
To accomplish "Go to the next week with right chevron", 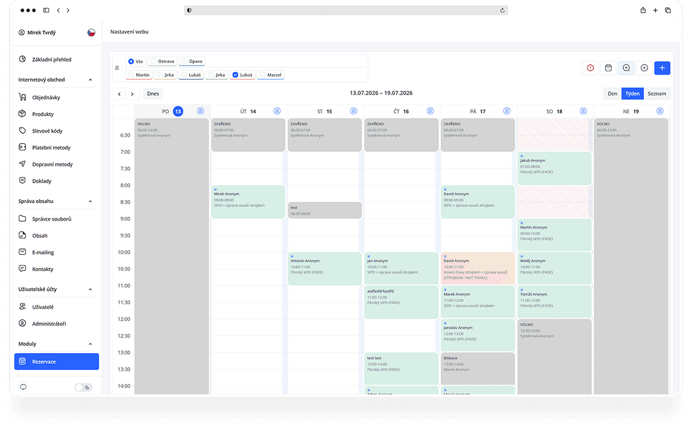I will pyautogui.click(x=132, y=93).
